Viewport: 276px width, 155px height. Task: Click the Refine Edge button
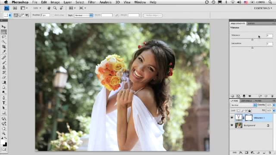(x=153, y=15)
